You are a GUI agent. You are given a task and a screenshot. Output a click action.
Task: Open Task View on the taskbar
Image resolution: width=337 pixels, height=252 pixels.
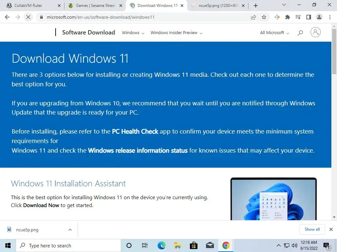(145, 245)
